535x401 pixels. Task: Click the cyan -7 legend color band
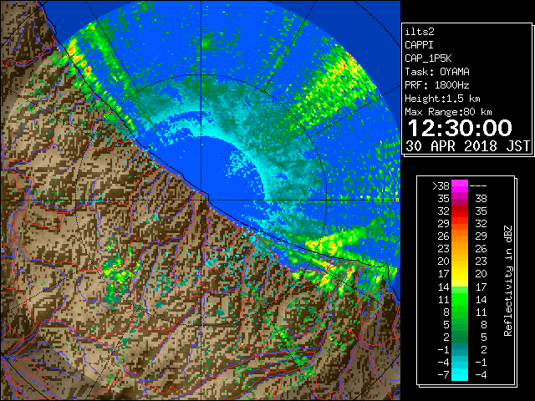[460, 374]
